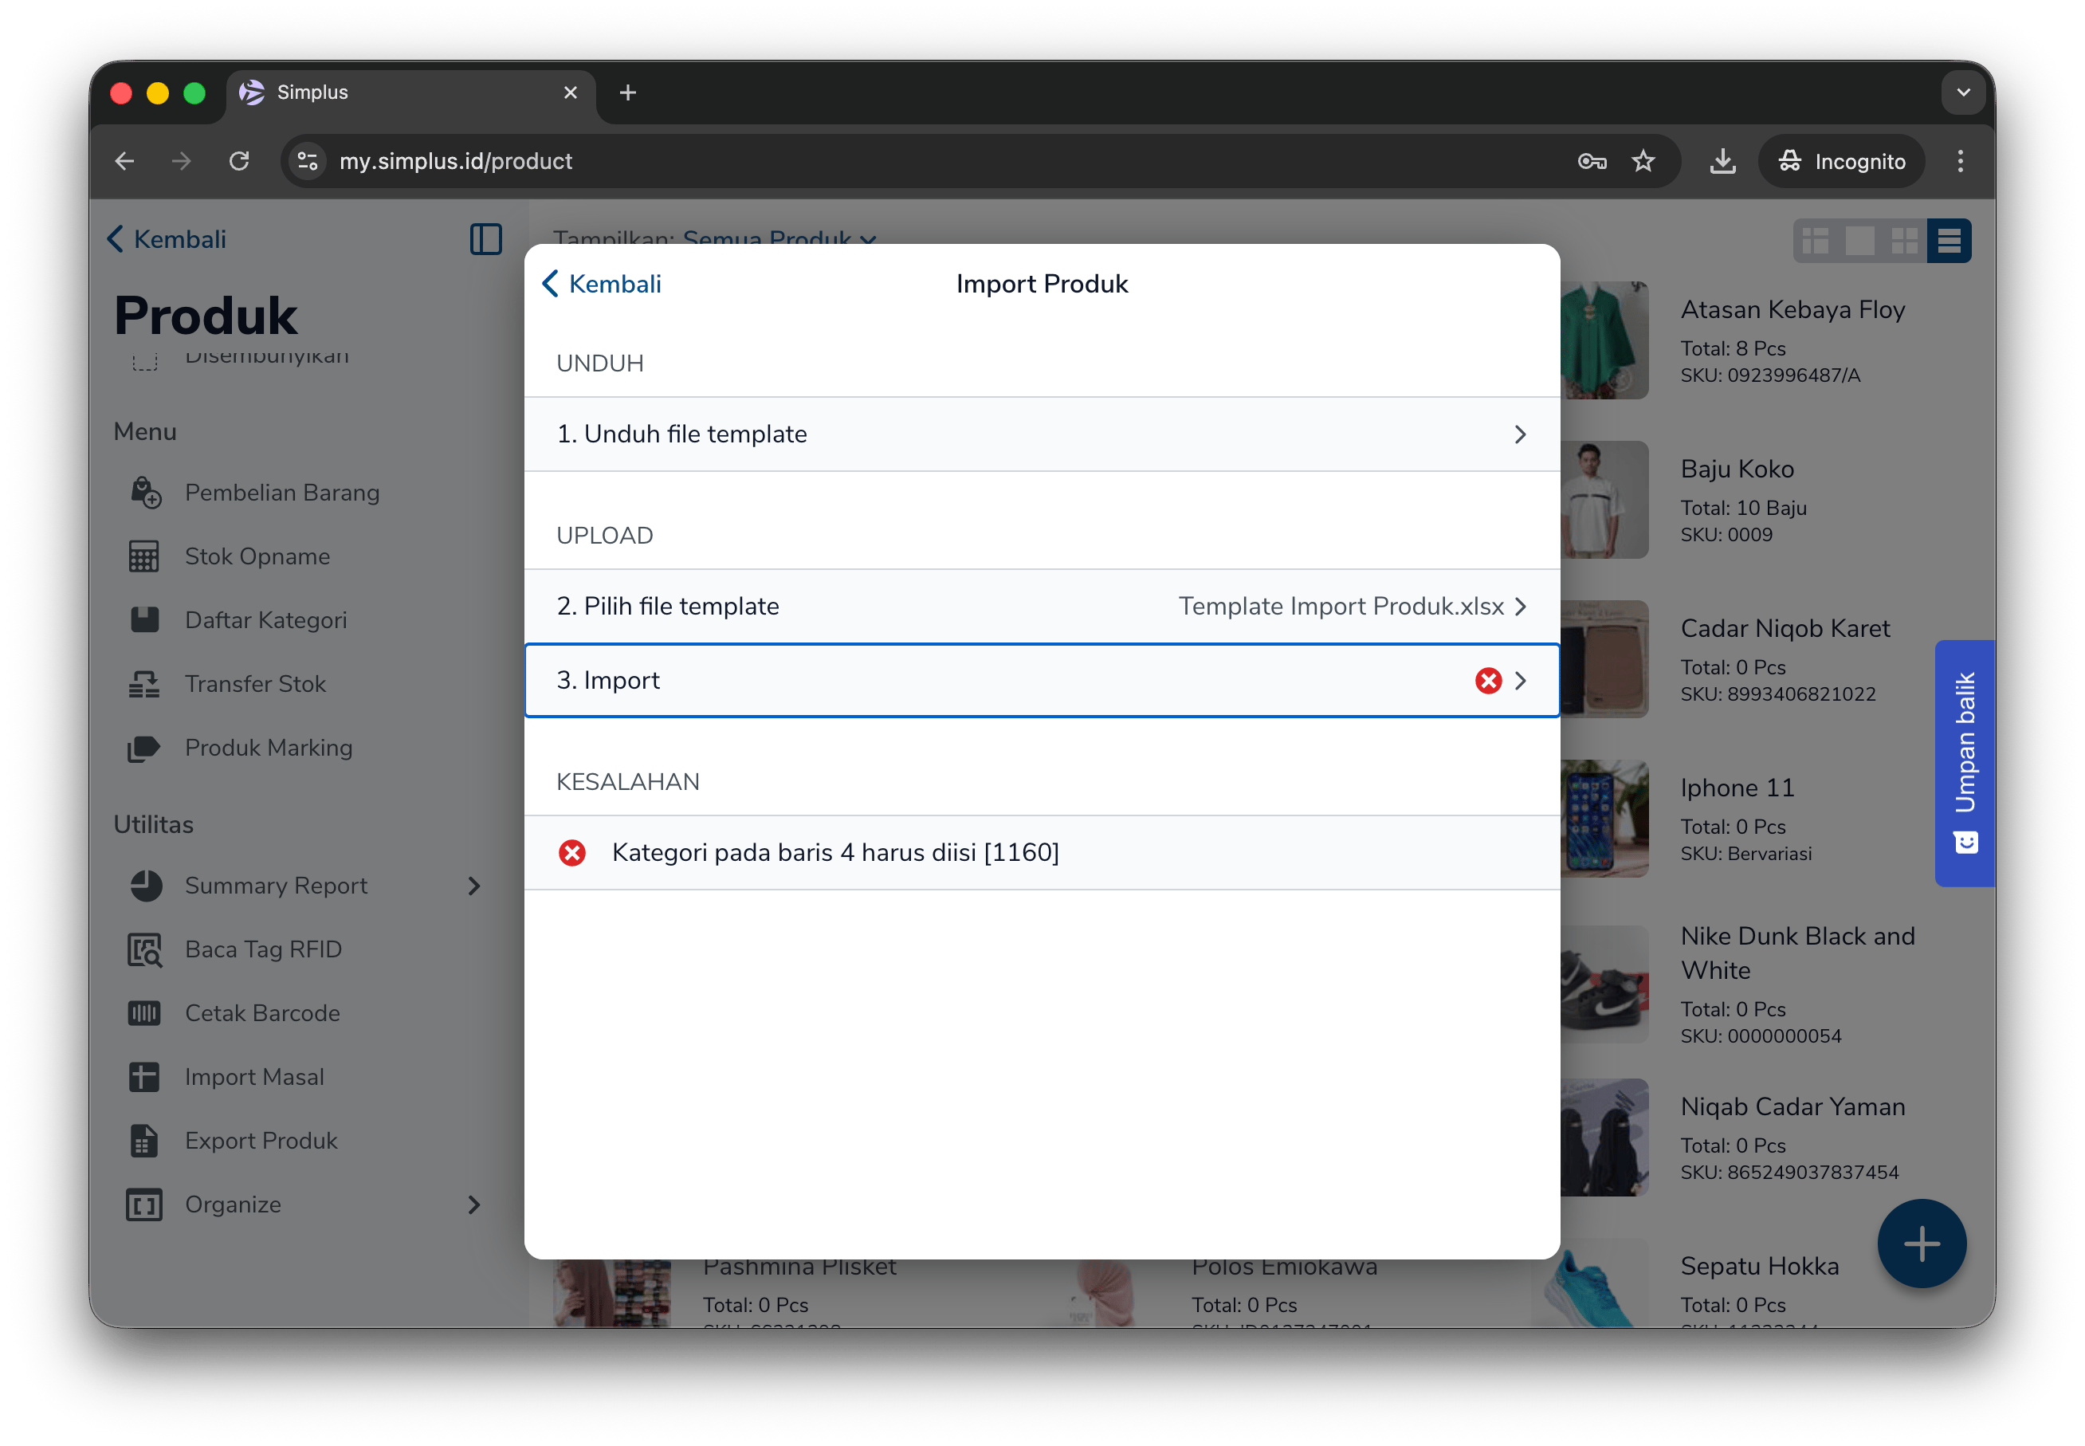Image resolution: width=2085 pixels, height=1446 pixels.
Task: Toggle the sidebar panel layout icon
Action: 486,239
